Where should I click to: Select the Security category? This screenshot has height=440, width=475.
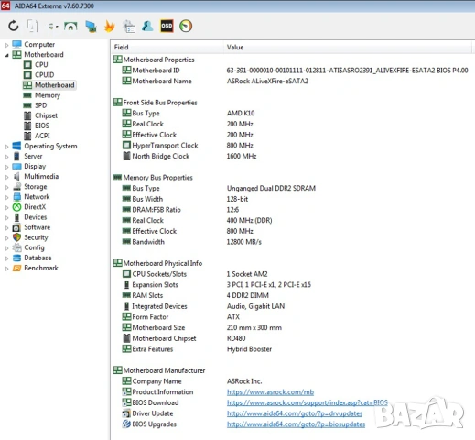[x=36, y=237]
